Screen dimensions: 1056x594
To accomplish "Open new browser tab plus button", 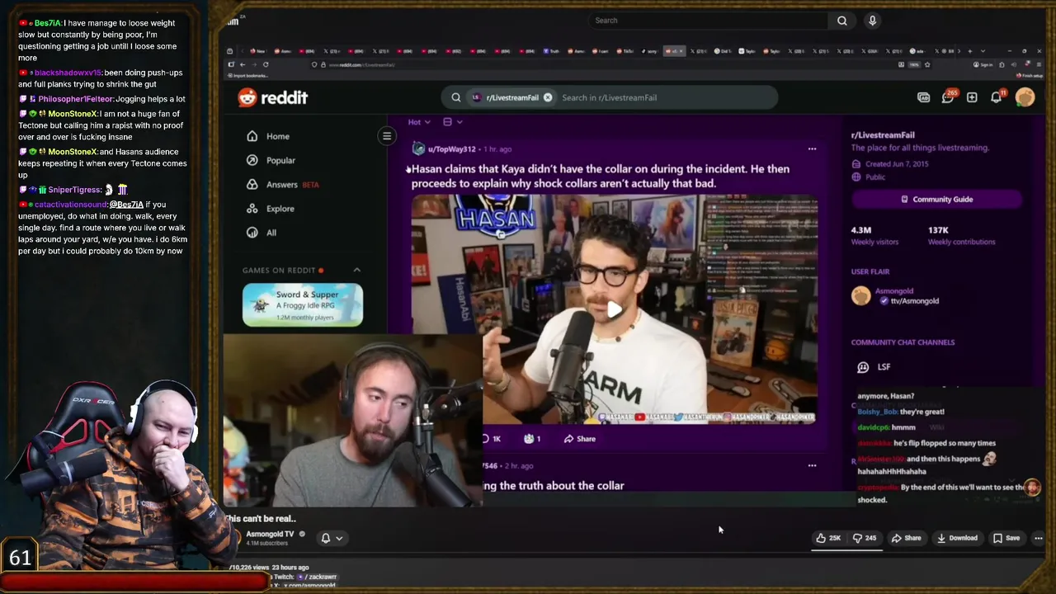I will (970, 51).
